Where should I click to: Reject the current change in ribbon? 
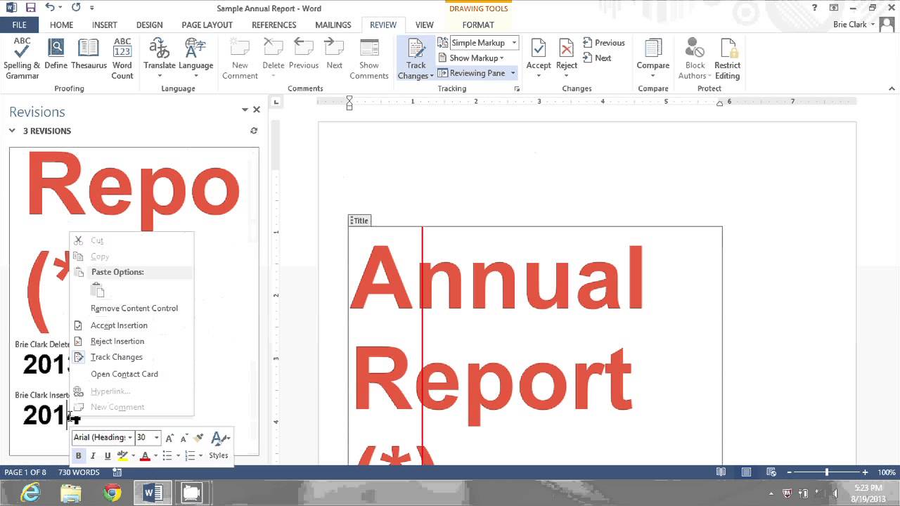(567, 58)
